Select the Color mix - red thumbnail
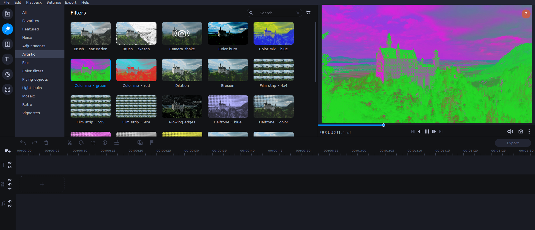535x230 pixels. 136,70
